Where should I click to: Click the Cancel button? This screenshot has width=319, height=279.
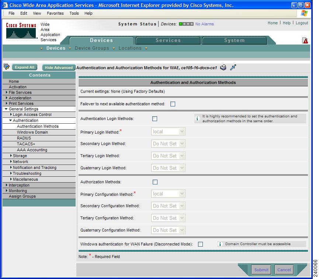284,270
